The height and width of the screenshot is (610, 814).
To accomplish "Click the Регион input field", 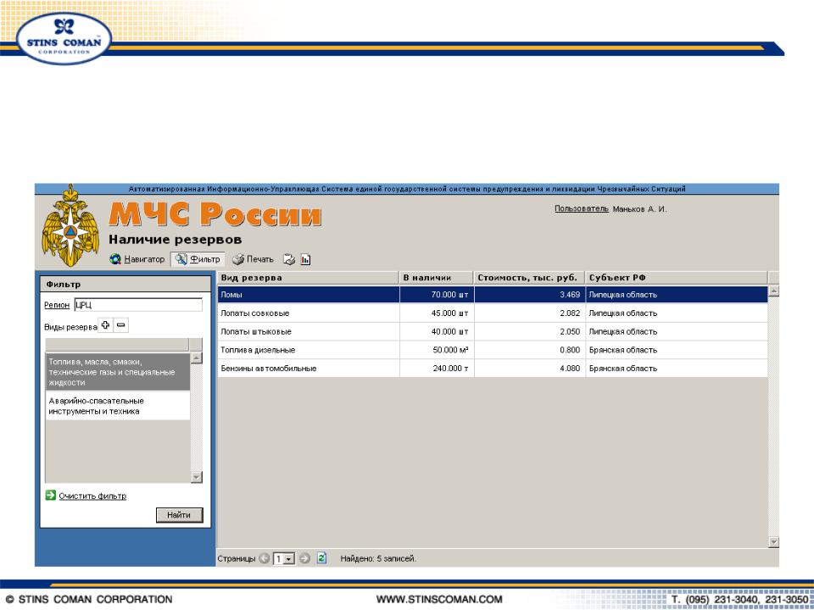I will (138, 305).
